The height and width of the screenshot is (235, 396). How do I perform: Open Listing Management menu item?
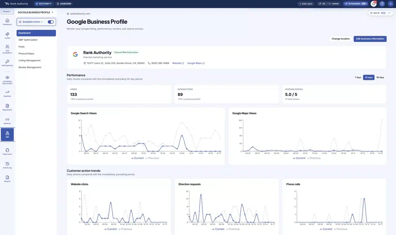point(36,61)
